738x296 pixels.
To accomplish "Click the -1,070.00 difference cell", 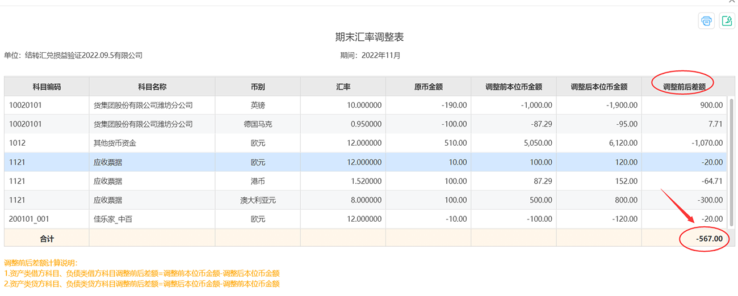I will click(703, 143).
